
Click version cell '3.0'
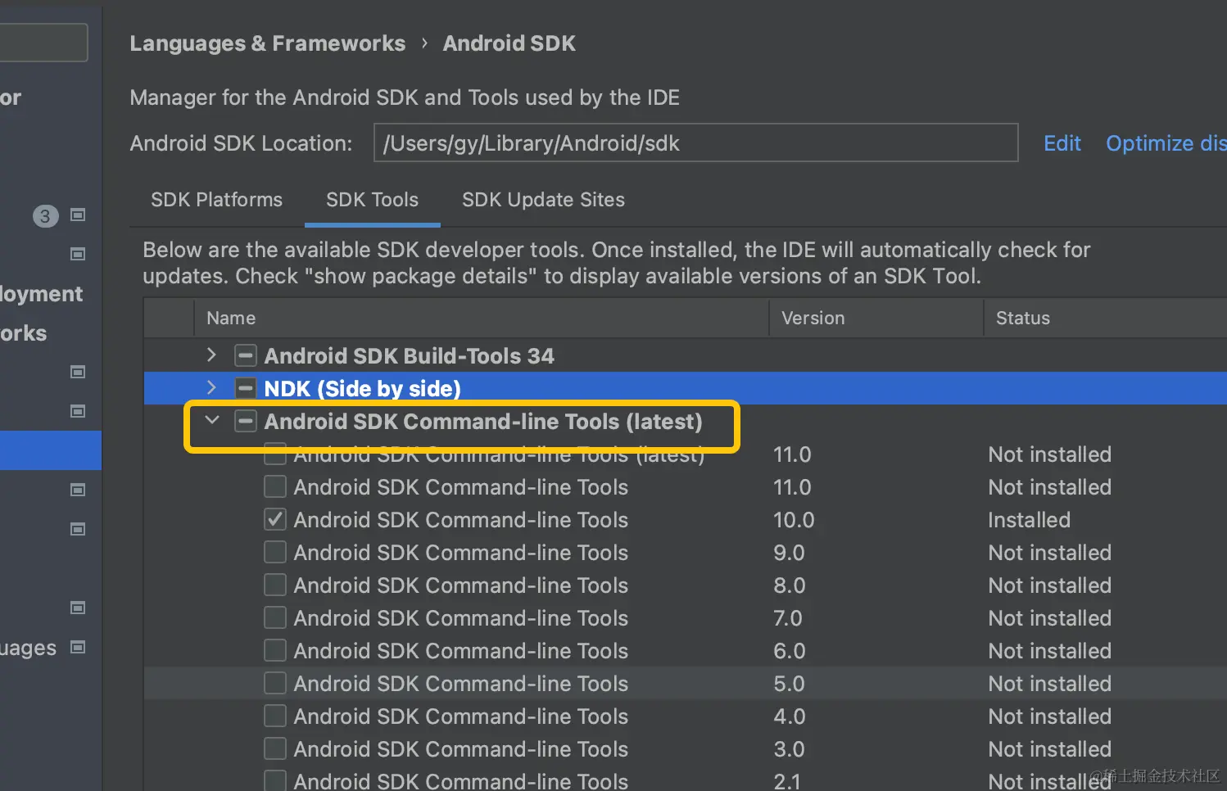[x=789, y=749]
